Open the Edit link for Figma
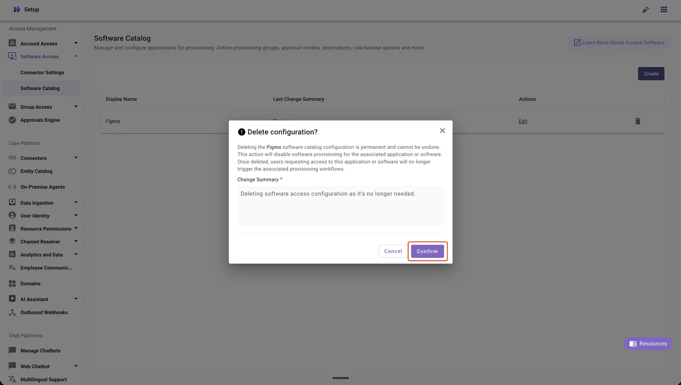 [523, 121]
